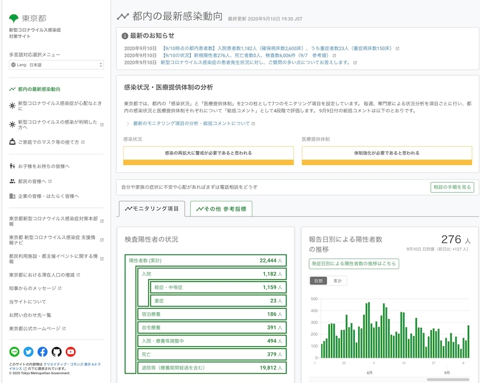This screenshot has height=383, width=480.
Task: Click the mask disposal icon in sidebar
Action: [x=12, y=142]
